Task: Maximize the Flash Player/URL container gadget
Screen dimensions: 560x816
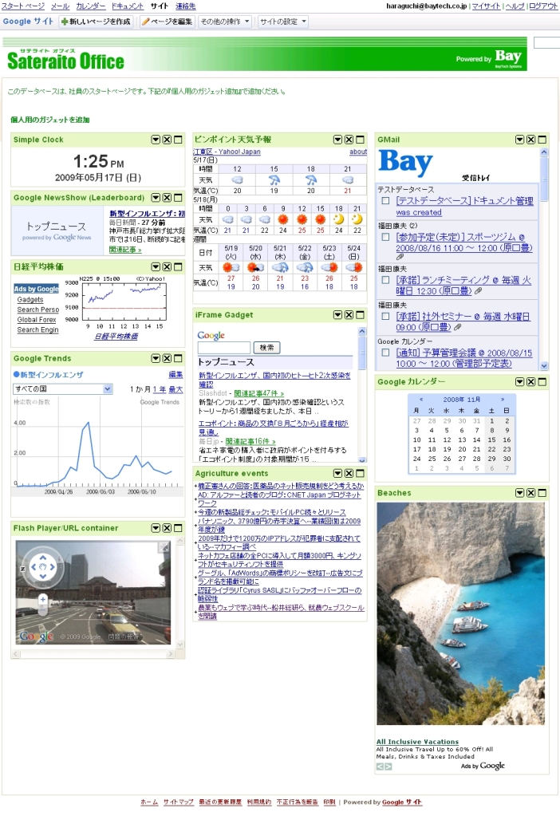Action: click(178, 528)
